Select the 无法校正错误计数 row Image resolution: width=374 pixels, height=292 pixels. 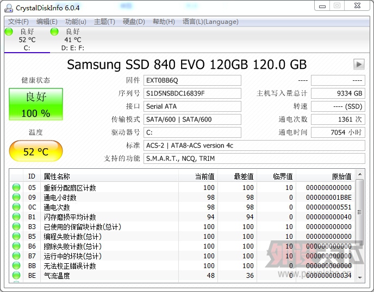pyautogui.click(x=182, y=265)
